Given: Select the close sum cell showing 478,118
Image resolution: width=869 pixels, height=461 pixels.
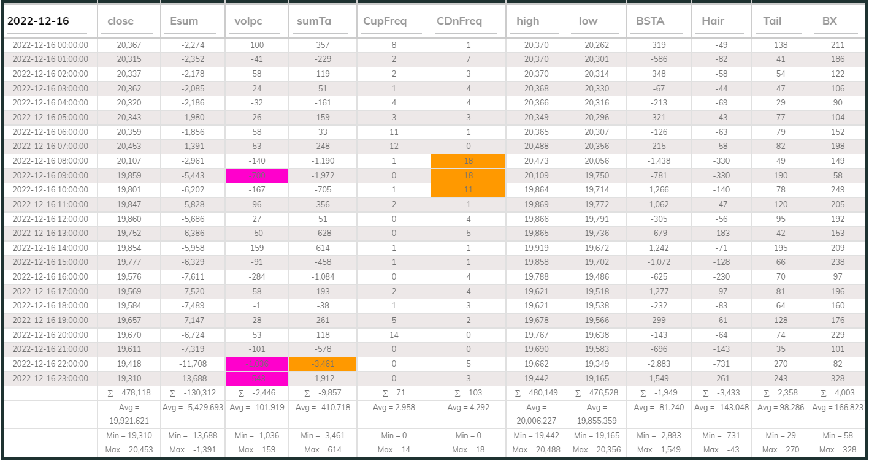Looking at the screenshot, I should click(x=129, y=393).
